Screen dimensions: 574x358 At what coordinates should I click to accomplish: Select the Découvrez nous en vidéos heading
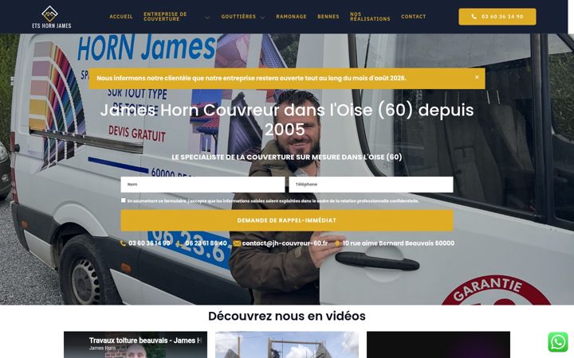[287, 316]
